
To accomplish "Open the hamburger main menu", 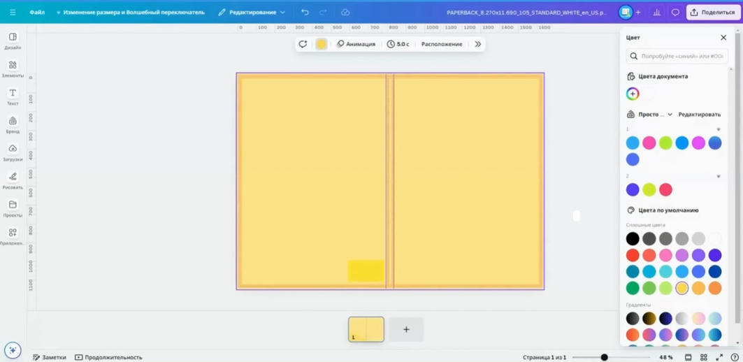I will (x=13, y=13).
